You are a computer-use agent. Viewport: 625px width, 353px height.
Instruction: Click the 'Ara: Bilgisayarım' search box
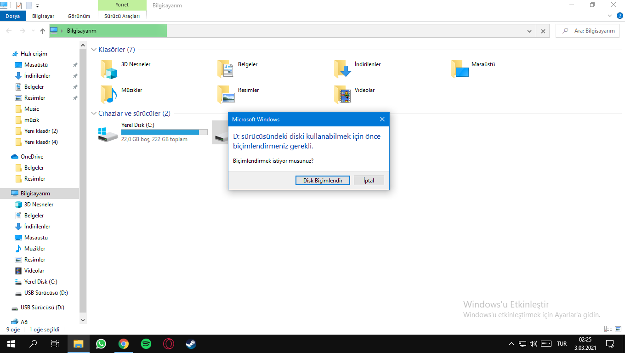587,31
